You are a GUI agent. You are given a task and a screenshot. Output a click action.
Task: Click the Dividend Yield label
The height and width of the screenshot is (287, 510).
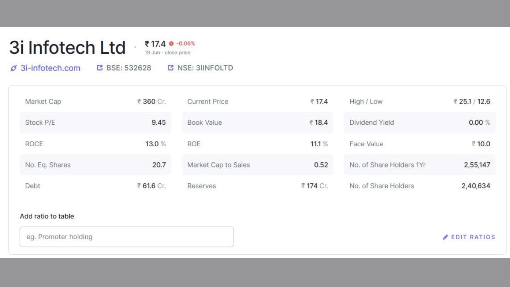(371, 123)
